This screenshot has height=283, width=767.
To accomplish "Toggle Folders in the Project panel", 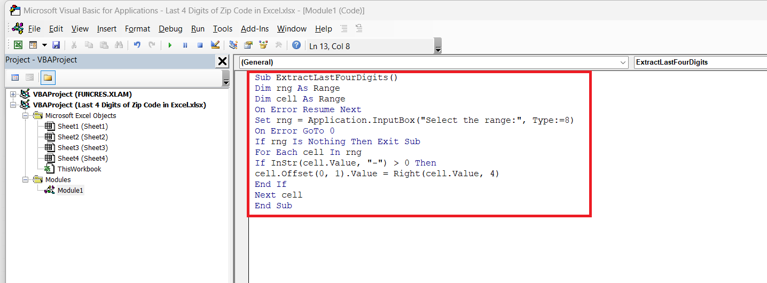I will point(48,77).
